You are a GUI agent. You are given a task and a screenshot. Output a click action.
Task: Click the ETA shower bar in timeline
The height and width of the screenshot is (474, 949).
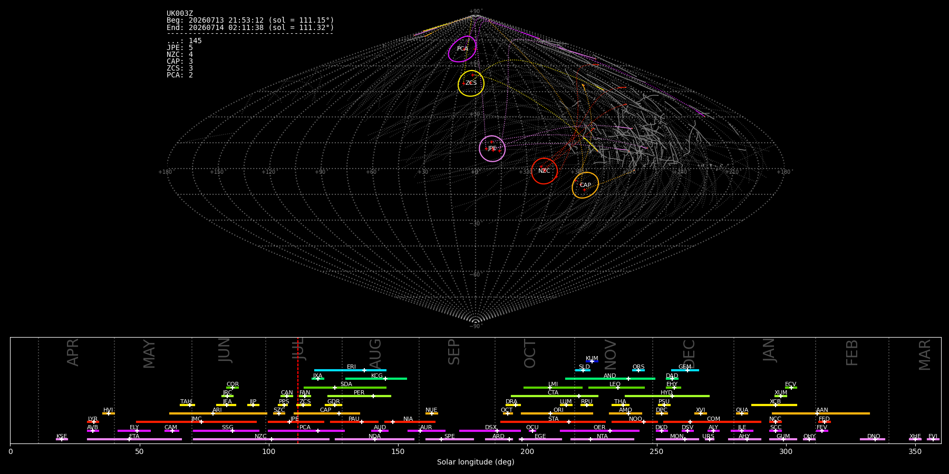point(134,439)
